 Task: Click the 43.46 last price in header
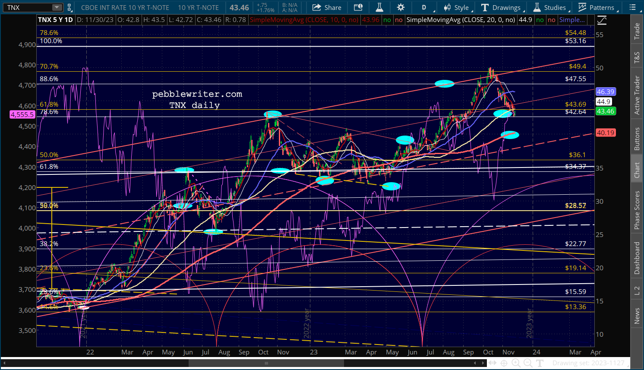tap(239, 7)
